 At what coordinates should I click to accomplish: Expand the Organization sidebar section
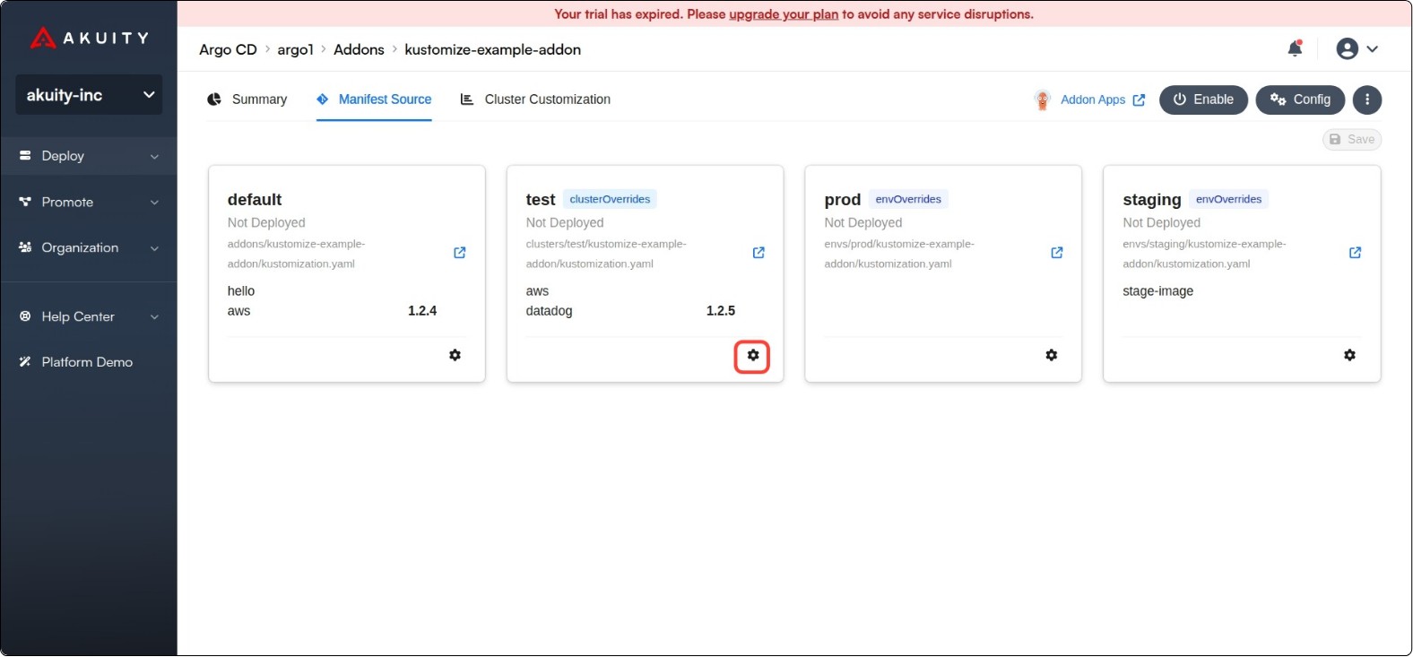[x=89, y=248]
